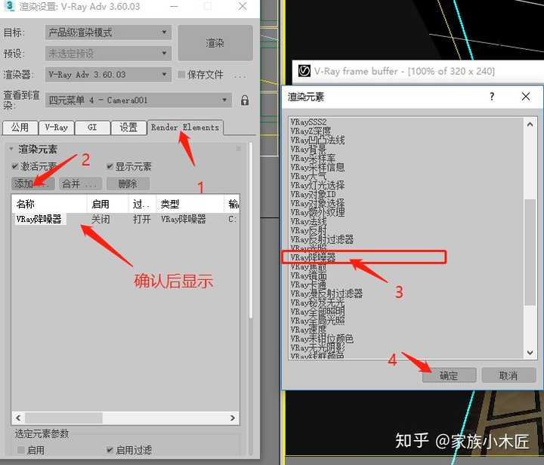Image resolution: width=544 pixels, height=465 pixels.
Task: Click the vertical scrollbar thumb in elements list
Action: (x=530, y=252)
